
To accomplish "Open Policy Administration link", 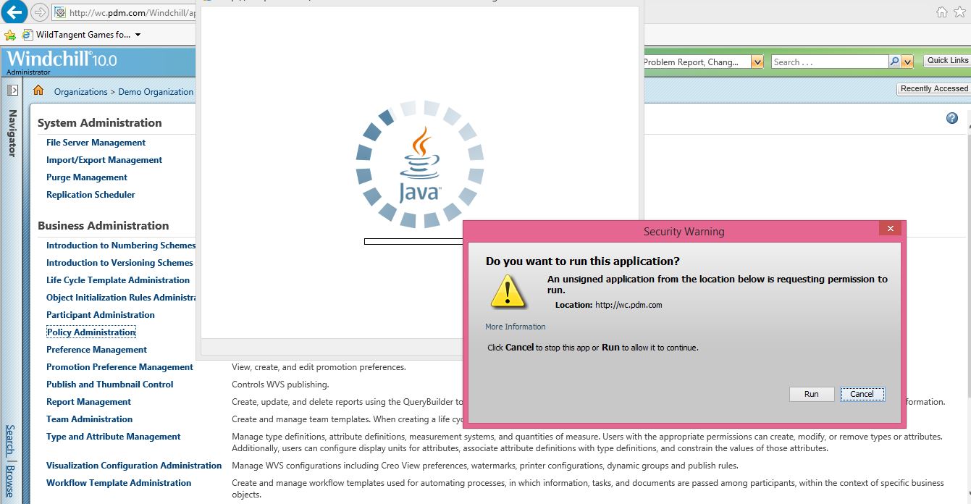I will coord(91,332).
